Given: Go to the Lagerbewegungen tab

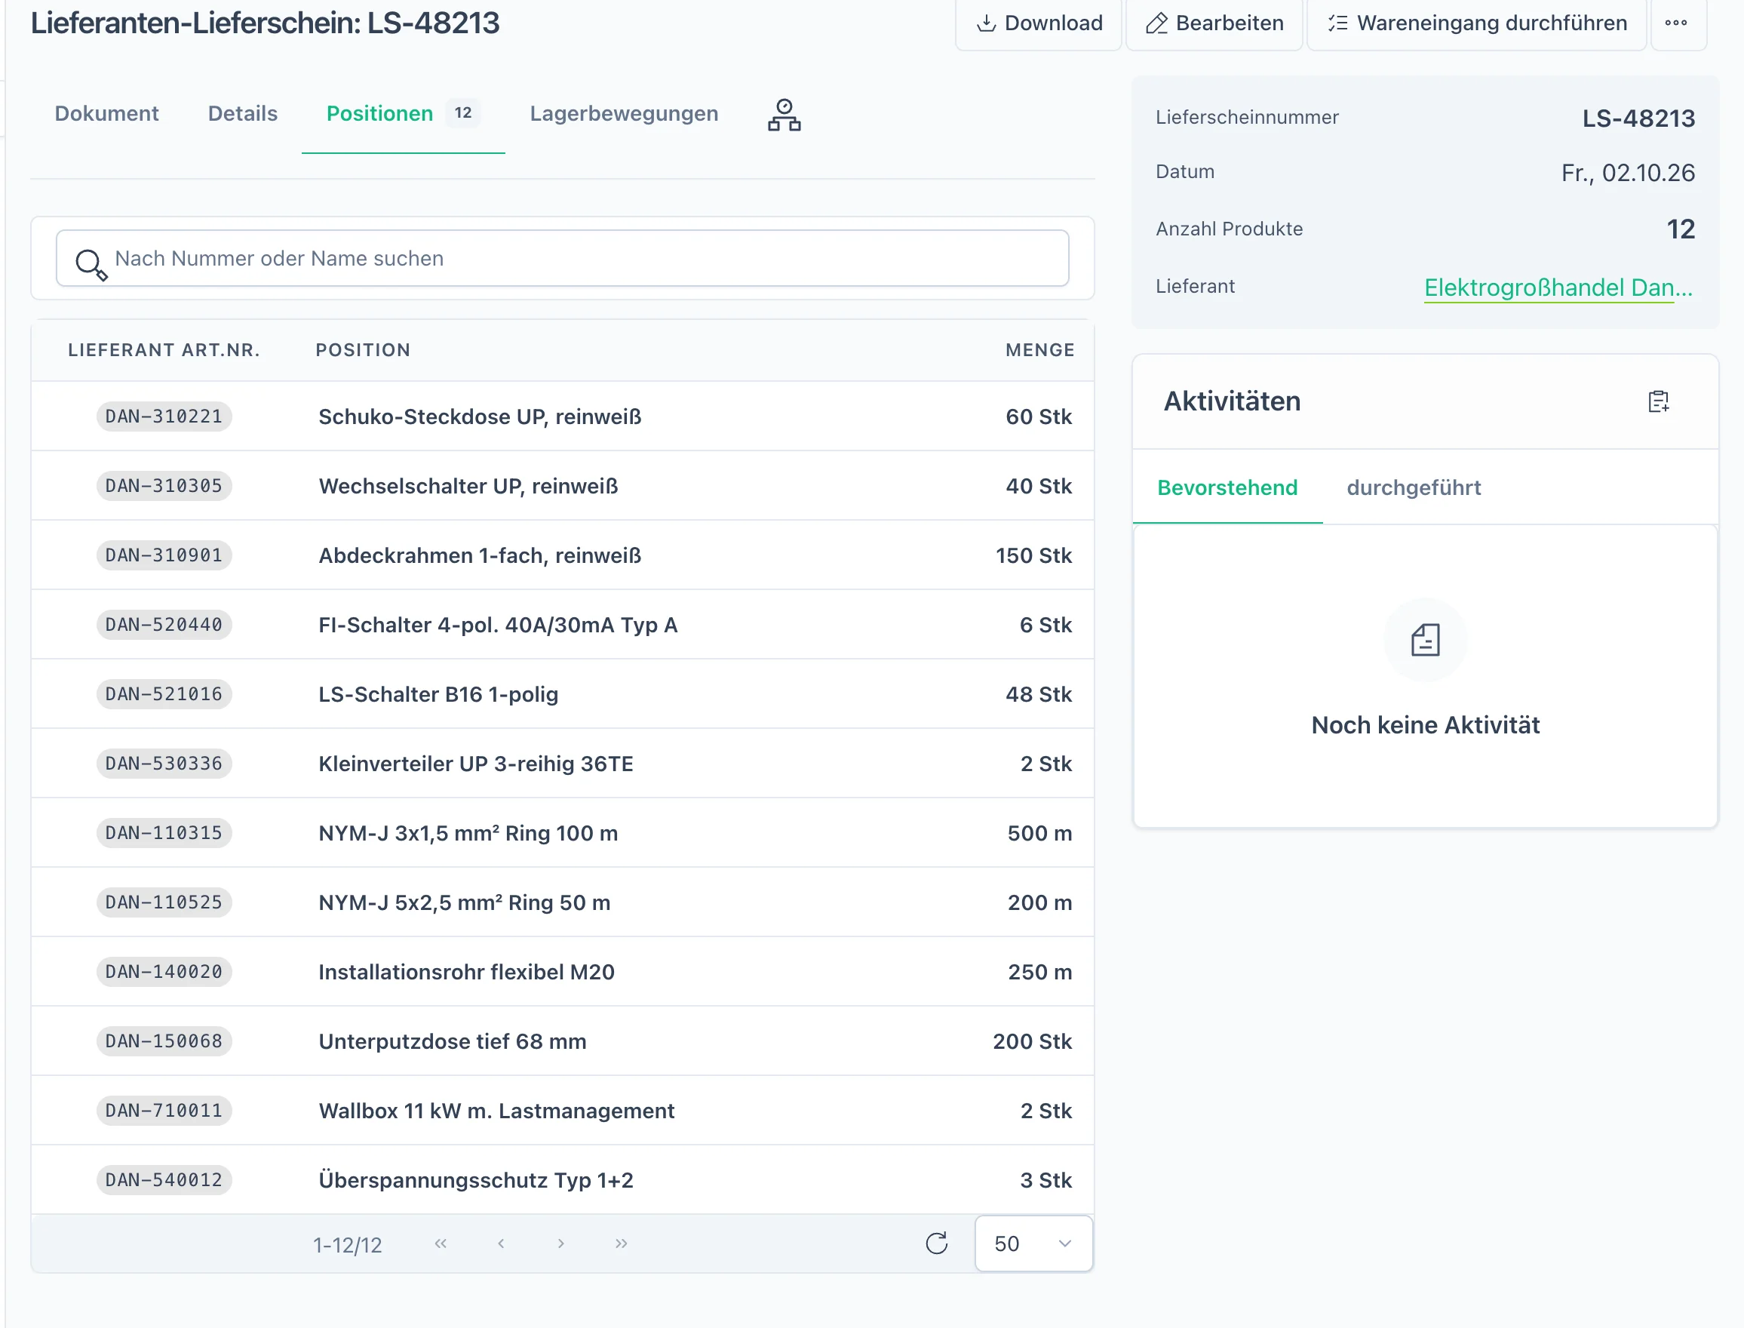Looking at the screenshot, I should [x=624, y=114].
